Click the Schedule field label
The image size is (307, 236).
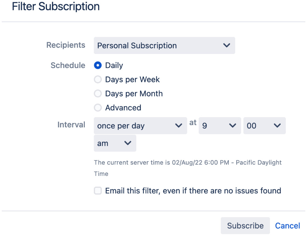(68, 65)
